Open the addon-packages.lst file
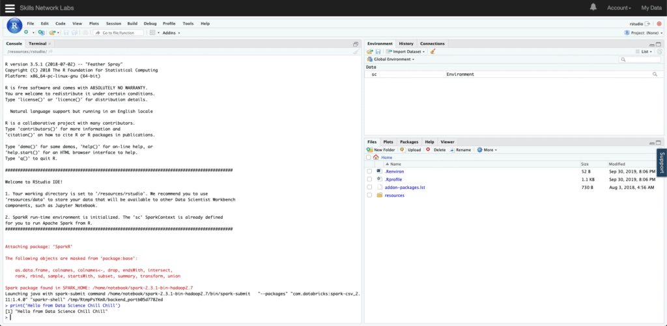 pyautogui.click(x=404, y=187)
